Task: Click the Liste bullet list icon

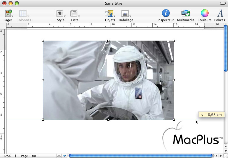Action: click(74, 14)
